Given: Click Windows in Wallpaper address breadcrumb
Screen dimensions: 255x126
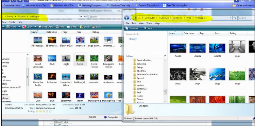Looking at the screenshot, I should tap(177, 18).
